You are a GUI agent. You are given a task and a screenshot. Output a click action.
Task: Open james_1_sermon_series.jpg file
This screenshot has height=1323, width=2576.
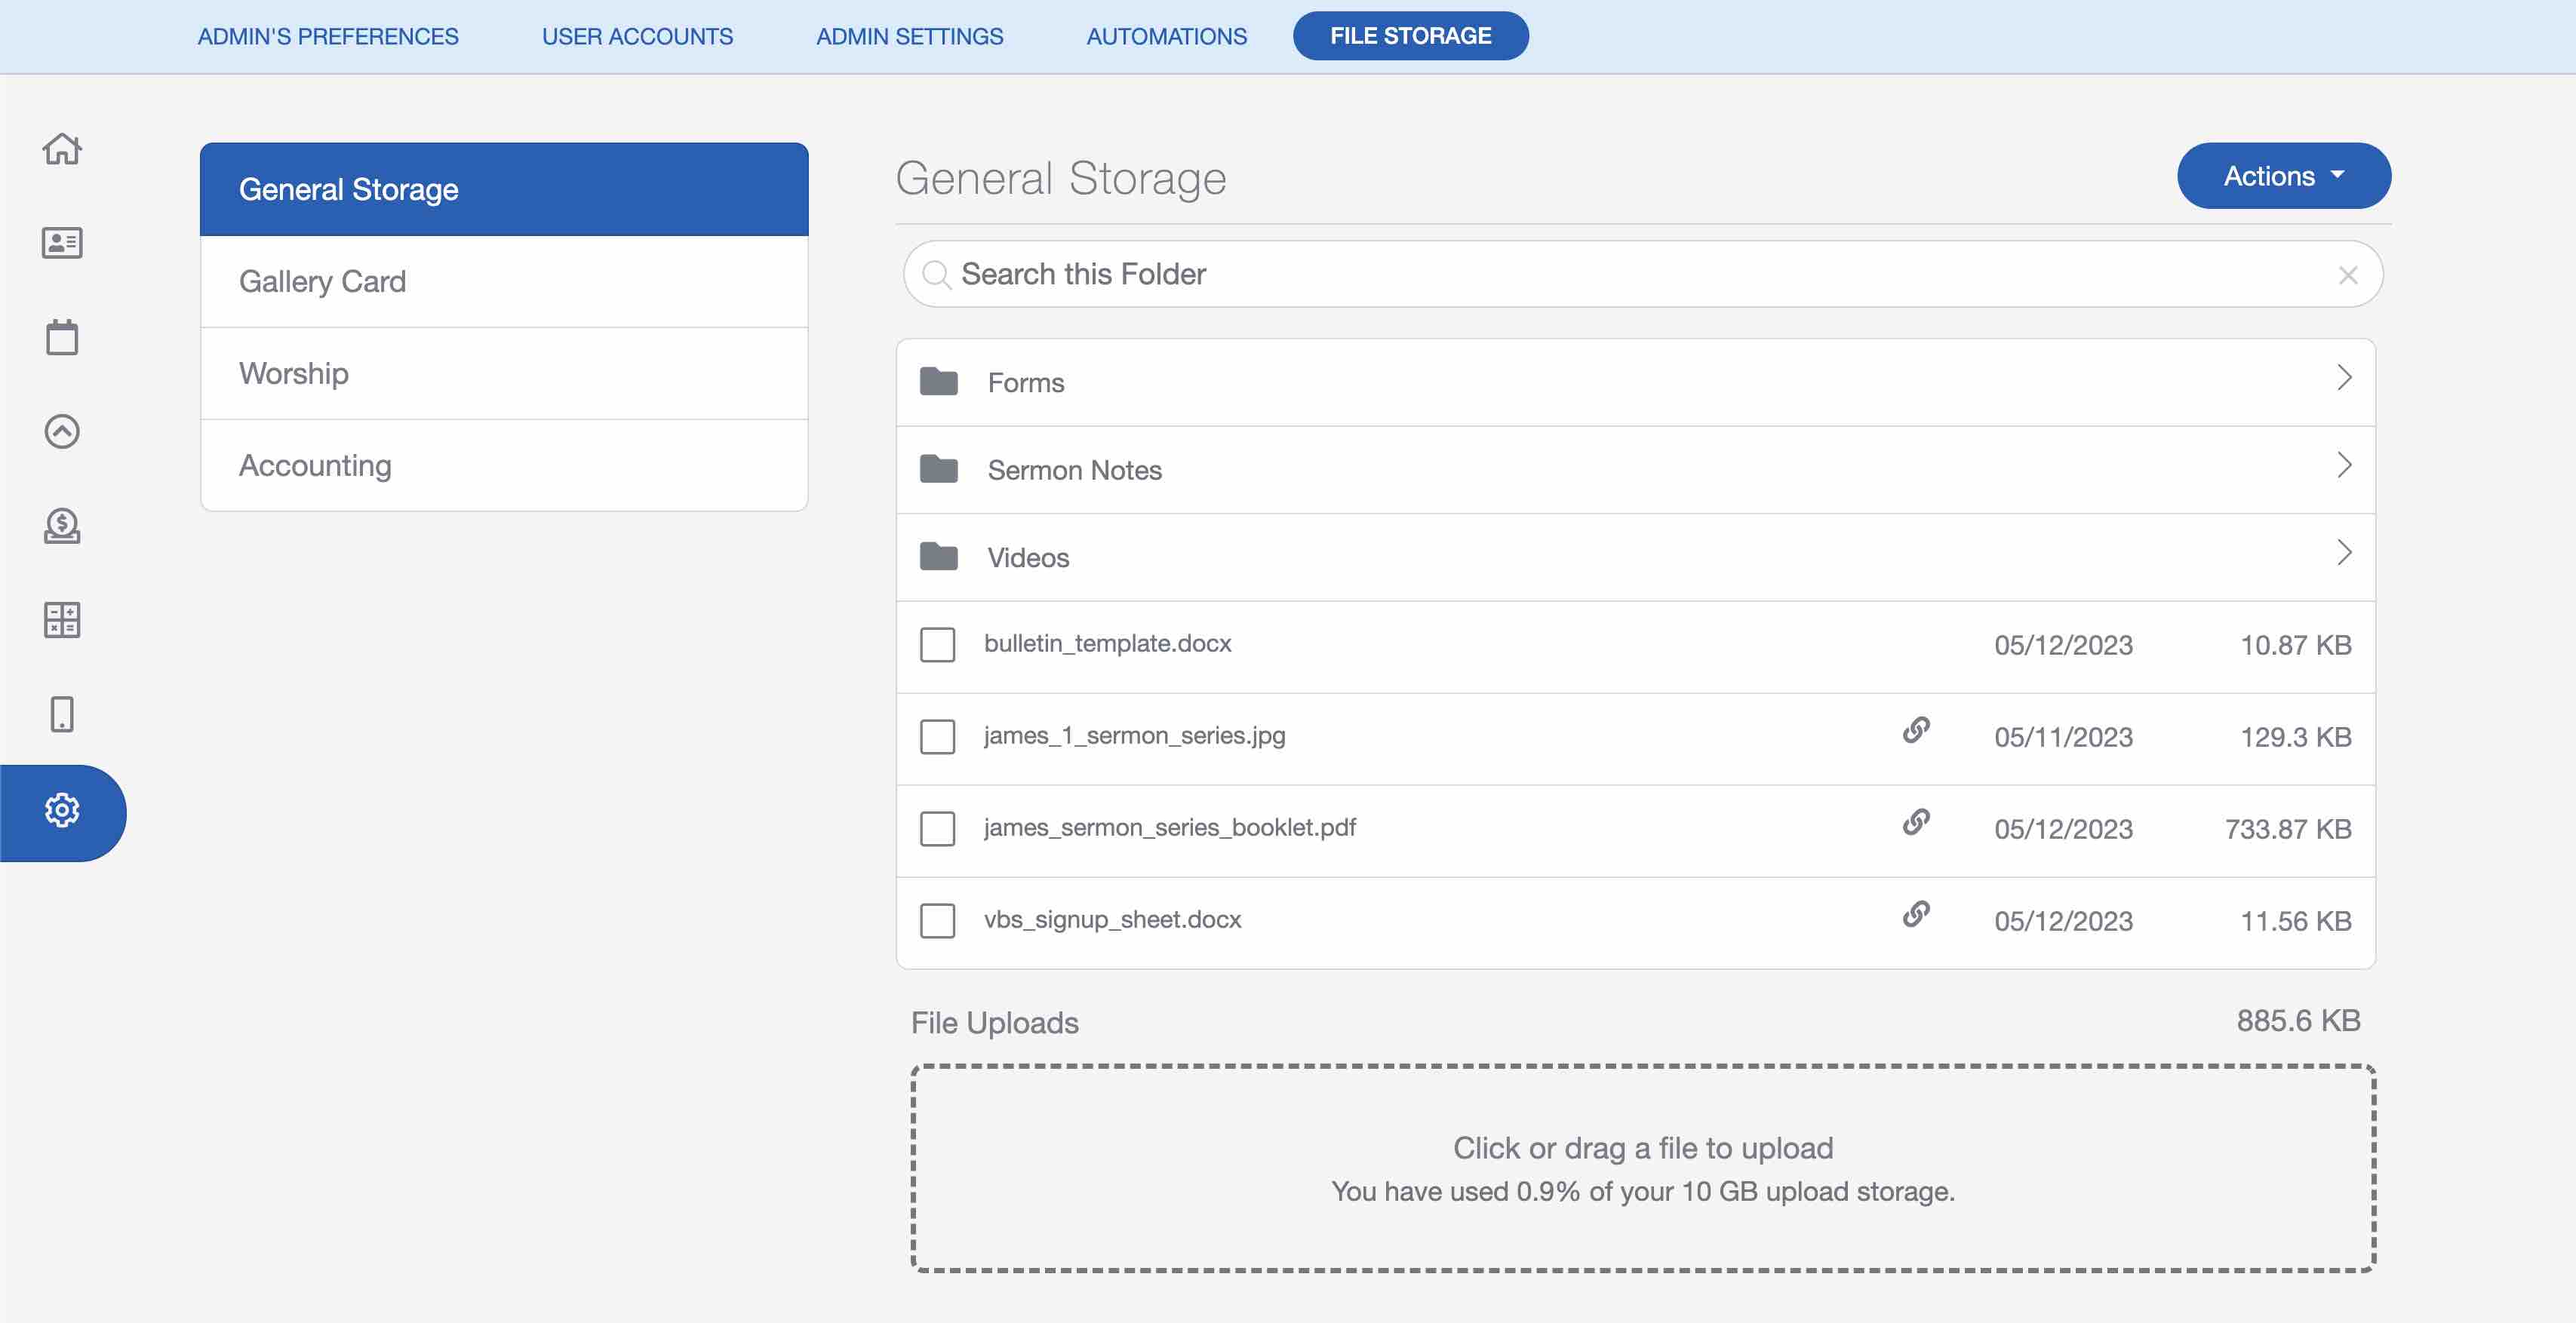click(1134, 735)
